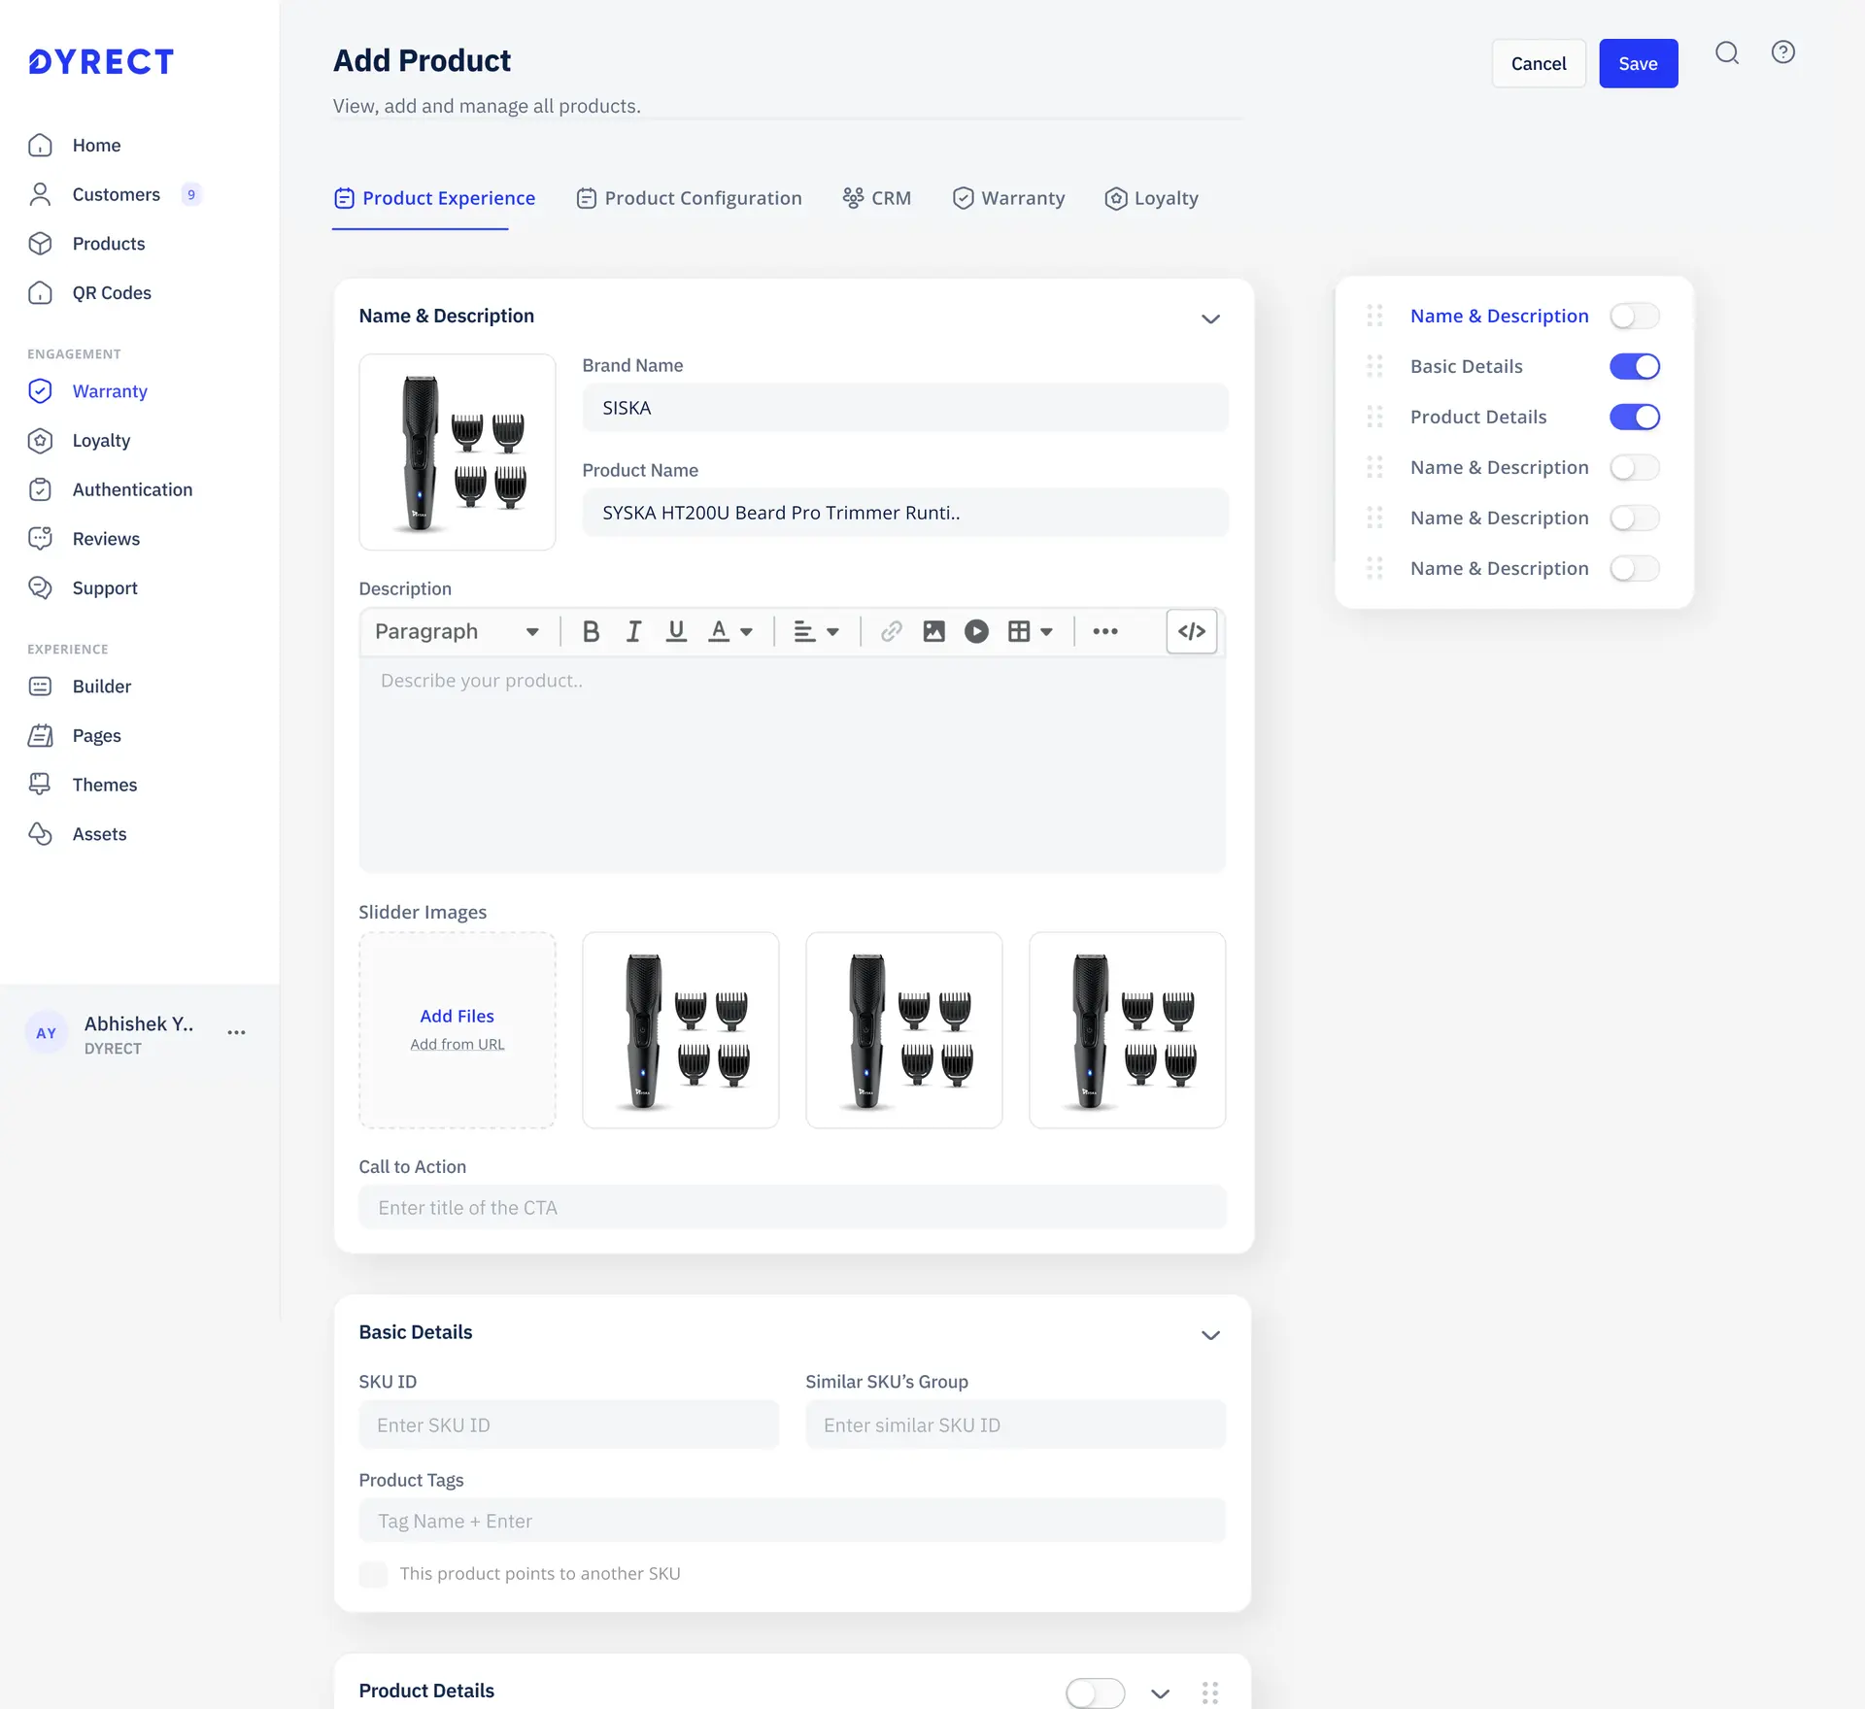
Task: Click the Save button
Action: 1638,63
